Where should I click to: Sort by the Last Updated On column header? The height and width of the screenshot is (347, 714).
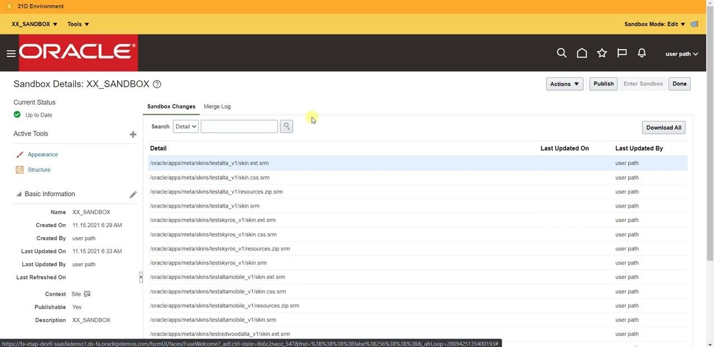tap(565, 148)
